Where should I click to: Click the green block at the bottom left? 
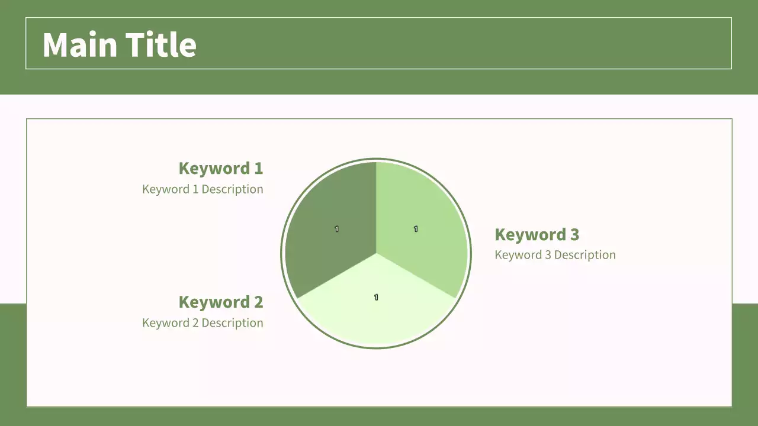12,361
